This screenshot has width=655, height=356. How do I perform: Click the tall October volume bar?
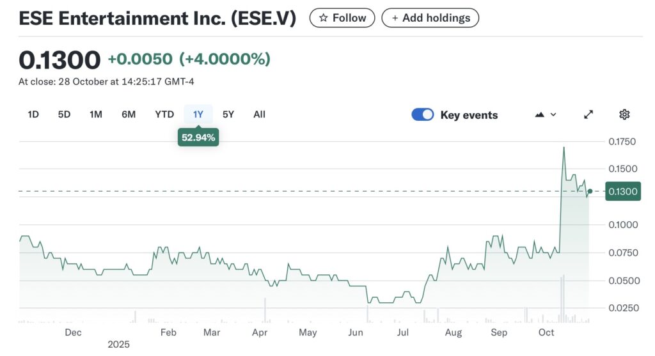pyautogui.click(x=564, y=298)
